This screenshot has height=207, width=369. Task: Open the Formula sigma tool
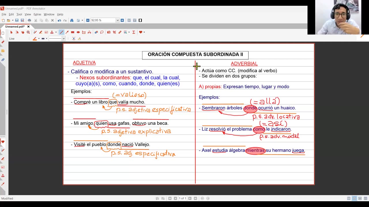click(x=134, y=32)
